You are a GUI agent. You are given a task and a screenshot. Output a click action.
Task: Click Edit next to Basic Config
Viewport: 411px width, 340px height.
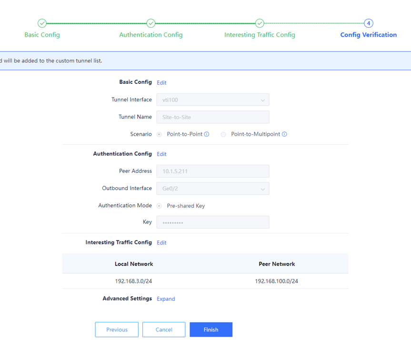161,83
